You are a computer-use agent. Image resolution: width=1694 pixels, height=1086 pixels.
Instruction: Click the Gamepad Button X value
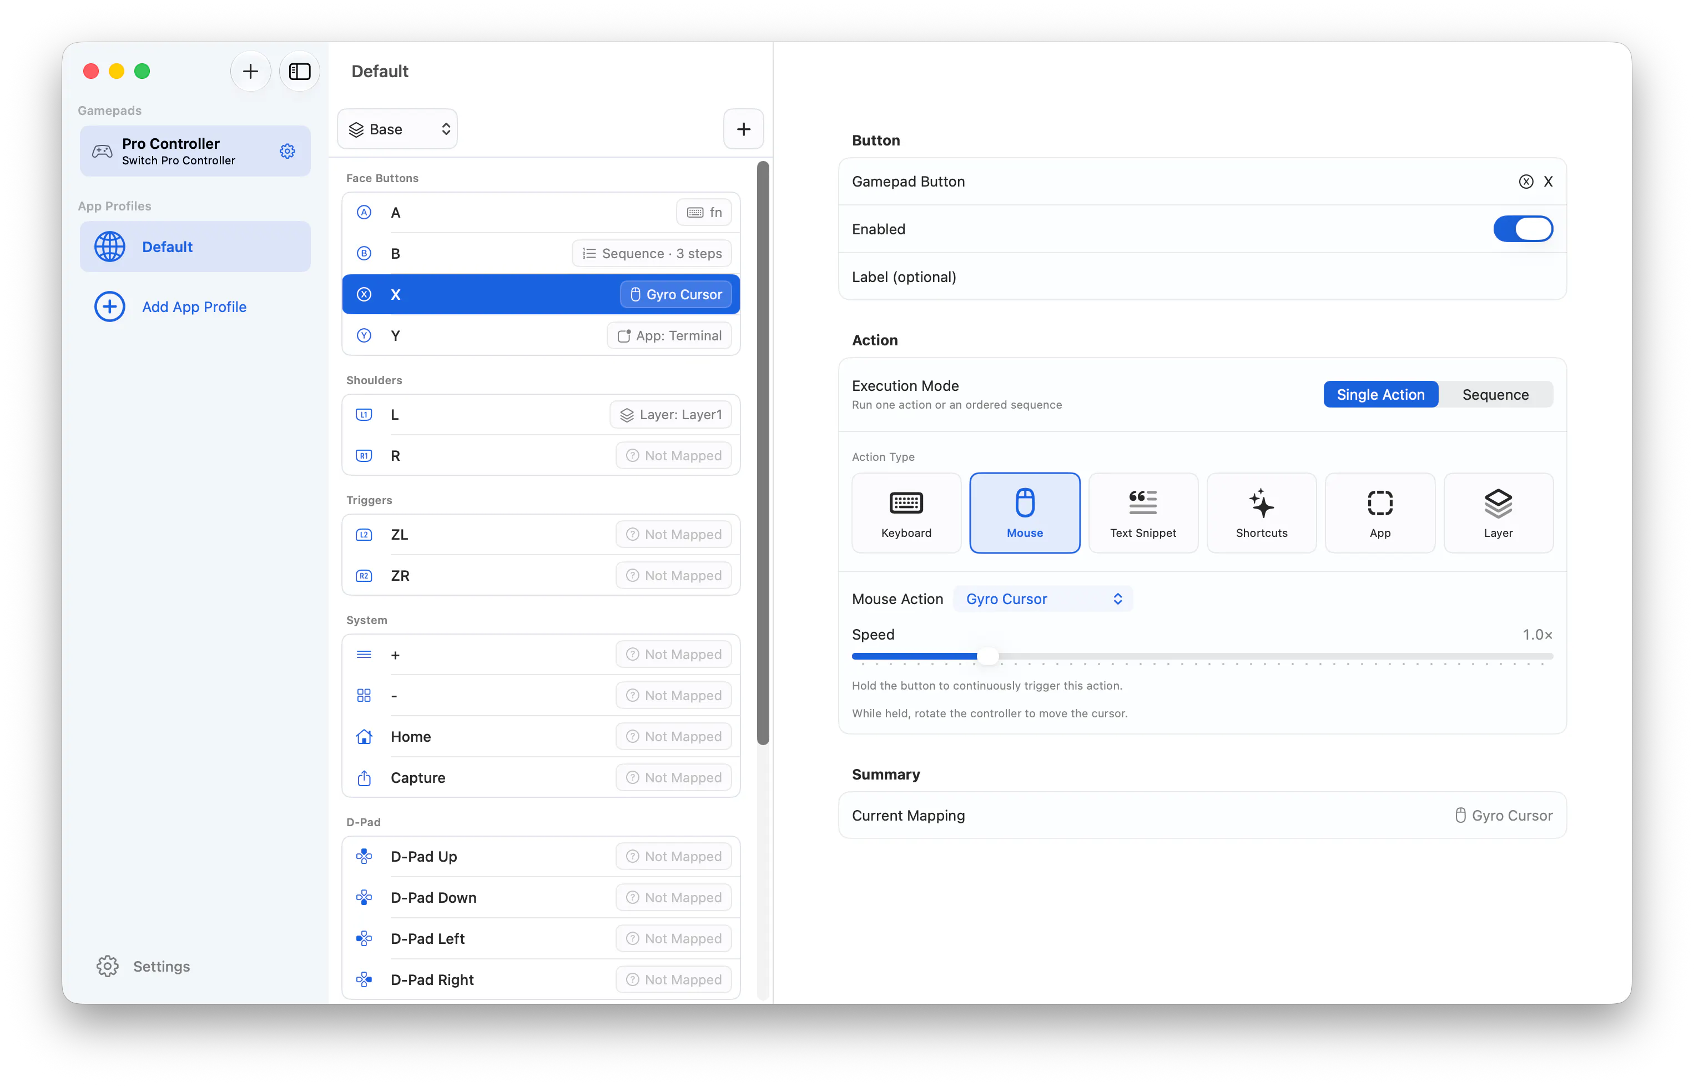[1535, 181]
